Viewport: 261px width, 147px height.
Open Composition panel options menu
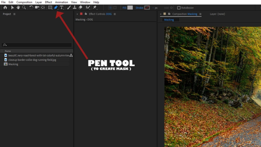pyautogui.click(x=200, y=14)
